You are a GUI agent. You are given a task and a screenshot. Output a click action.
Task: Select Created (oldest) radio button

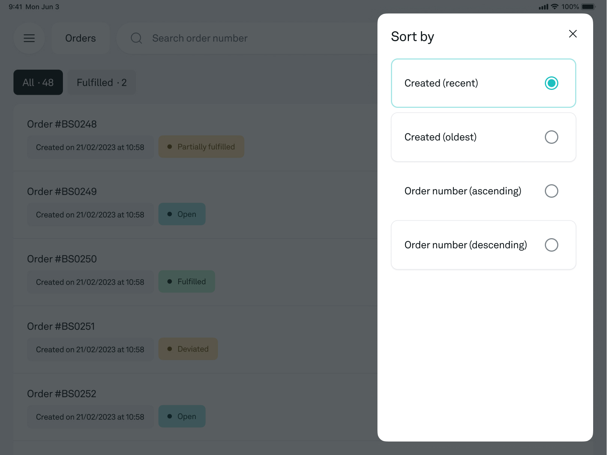point(551,137)
